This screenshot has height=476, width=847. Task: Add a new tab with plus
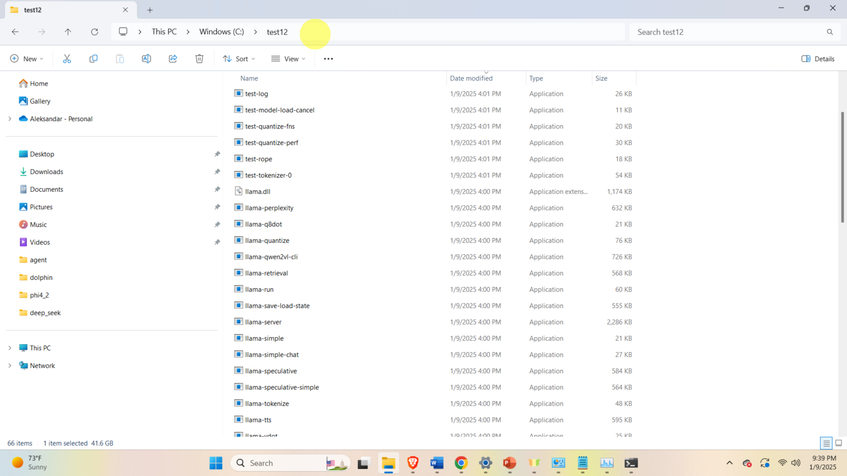150,10
